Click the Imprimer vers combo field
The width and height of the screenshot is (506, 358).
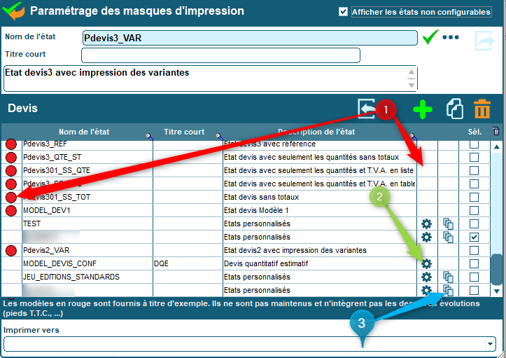point(249,344)
